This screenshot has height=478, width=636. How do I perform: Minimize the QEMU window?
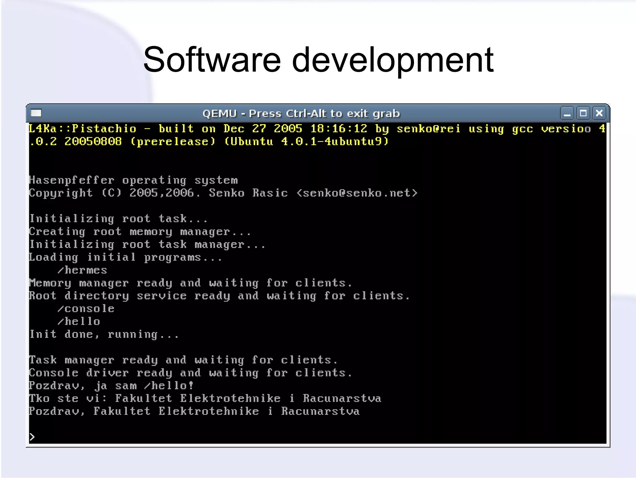click(x=567, y=113)
